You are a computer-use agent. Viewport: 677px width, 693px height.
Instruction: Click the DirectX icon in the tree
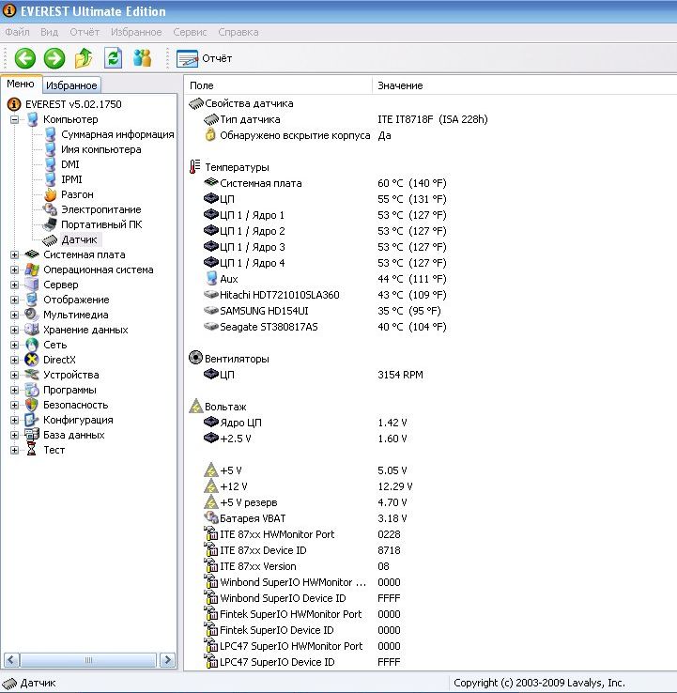tap(32, 360)
